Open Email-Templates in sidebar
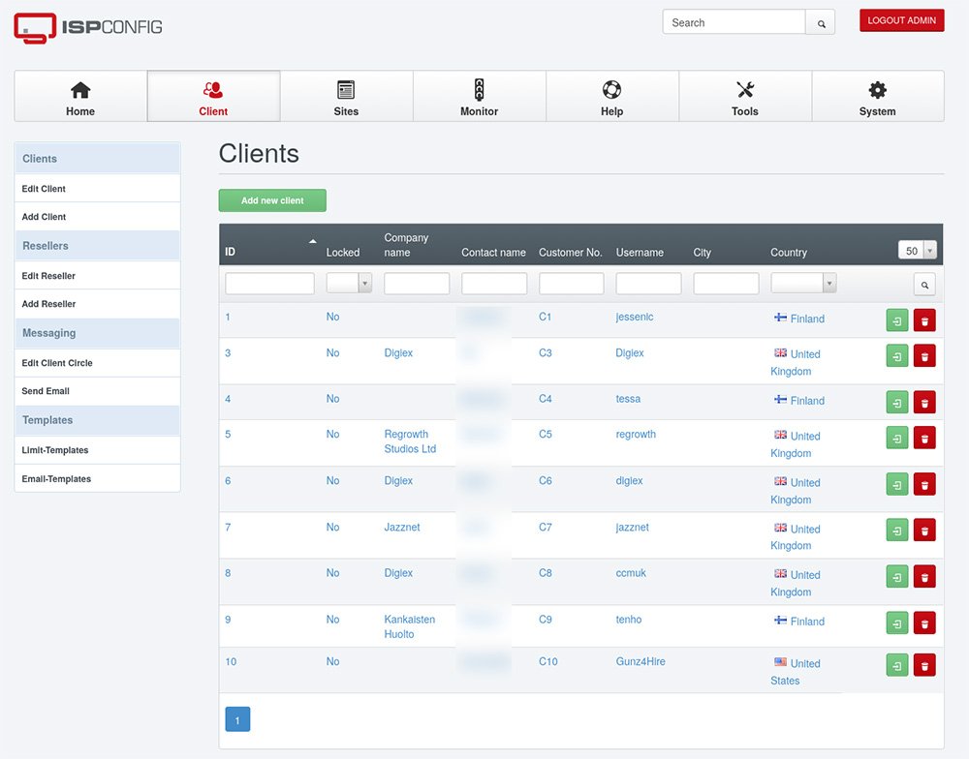 (98, 478)
